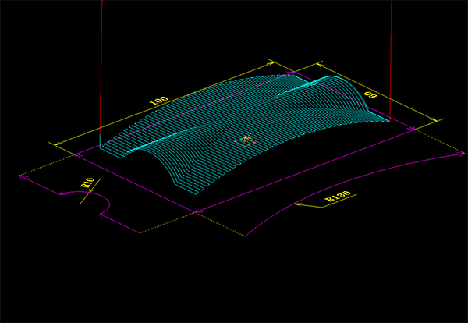
Task: Select the 50 width dimension label
Action: (x=370, y=94)
